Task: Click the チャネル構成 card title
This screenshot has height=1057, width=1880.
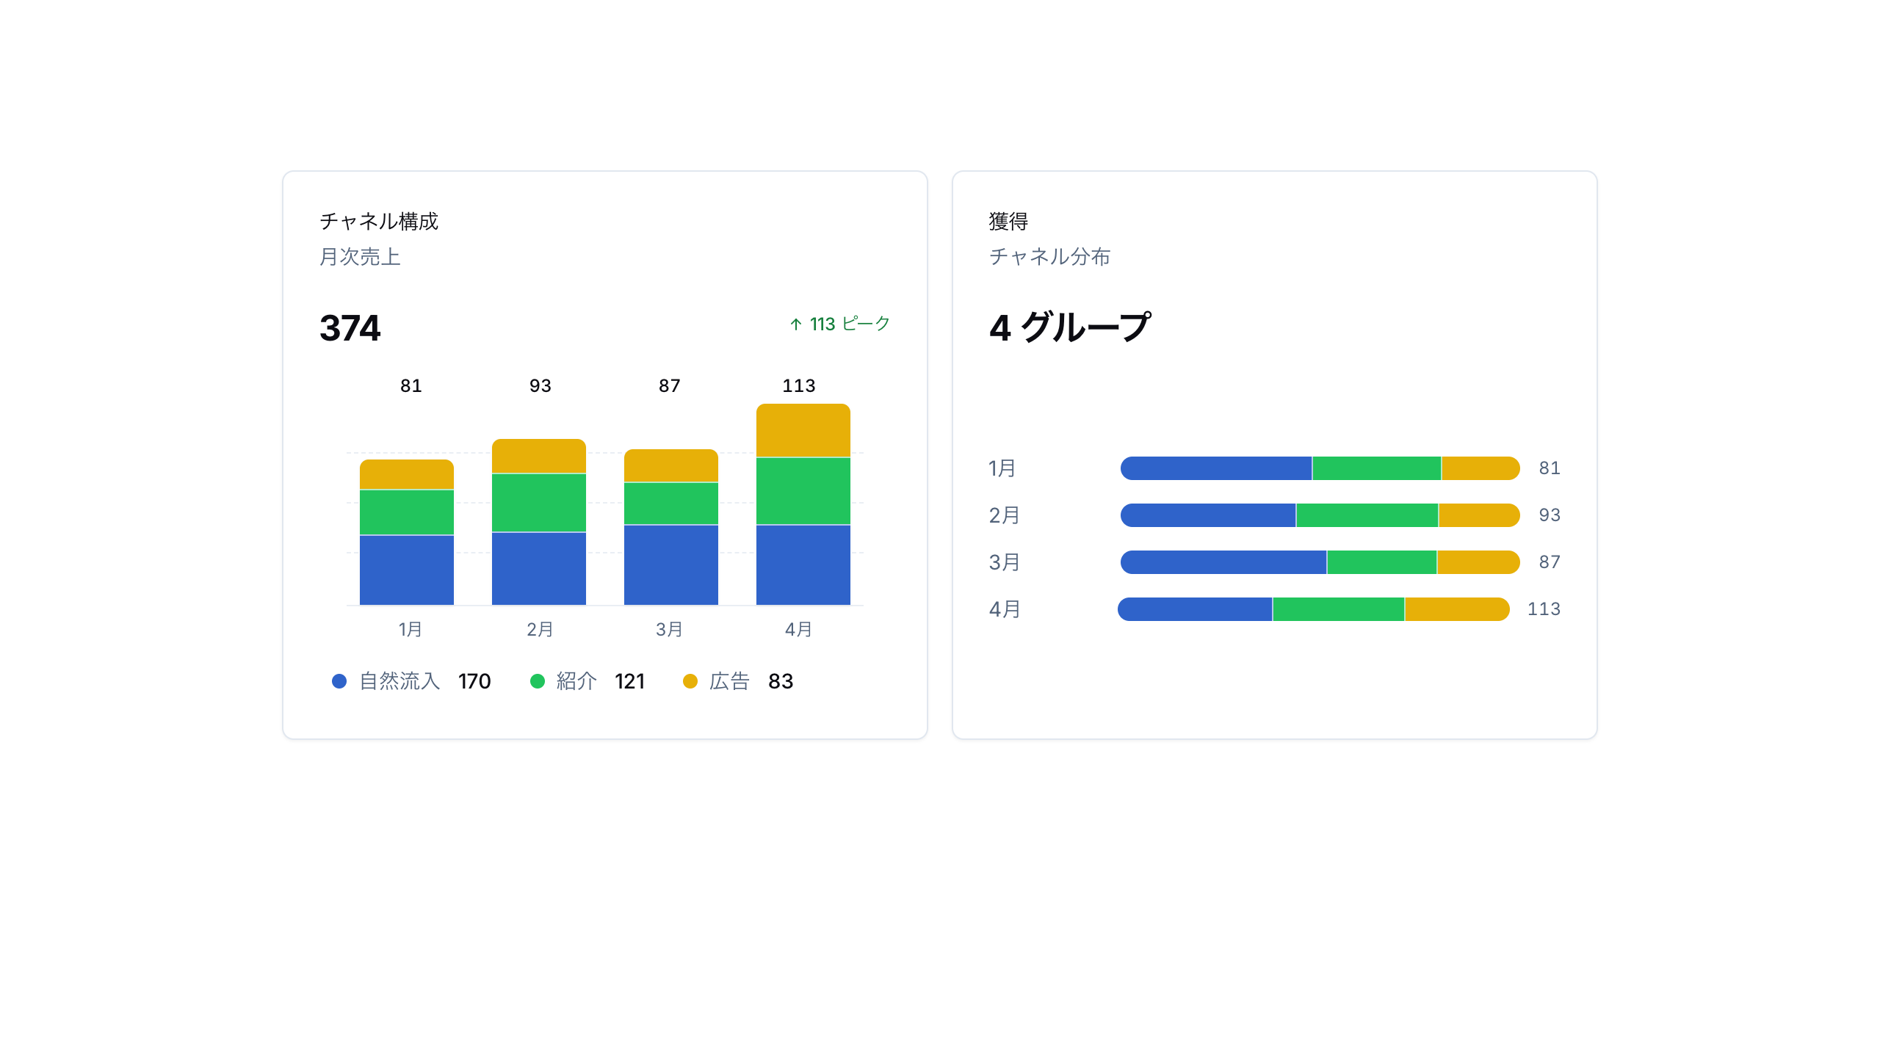Action: pos(379,221)
